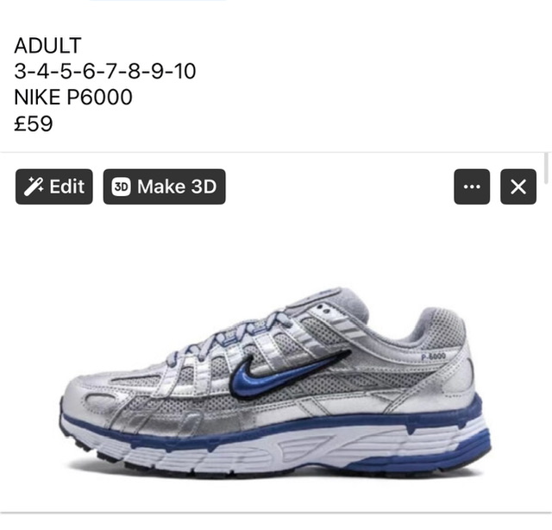Place cursor after the £59 price
Screen dimensions: 552x530
53,123
